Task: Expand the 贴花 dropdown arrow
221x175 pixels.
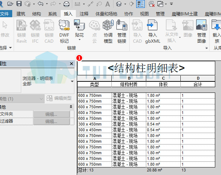Action: pyautogui.click(x=79, y=40)
